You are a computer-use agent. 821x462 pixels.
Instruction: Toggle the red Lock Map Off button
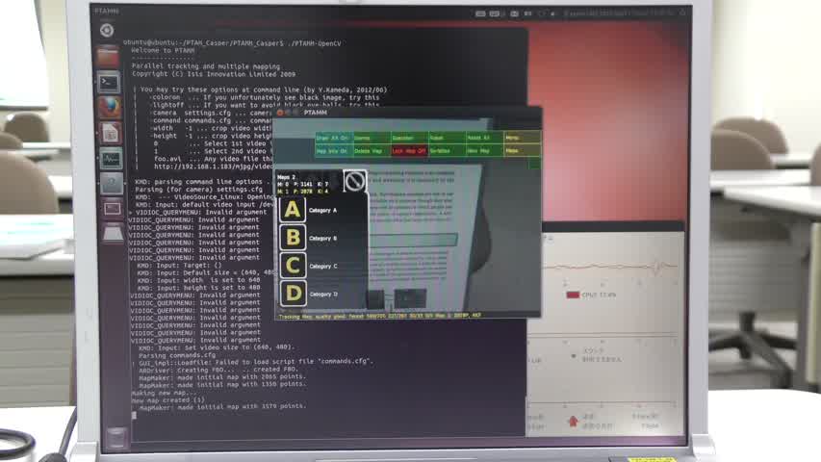pyautogui.click(x=408, y=151)
